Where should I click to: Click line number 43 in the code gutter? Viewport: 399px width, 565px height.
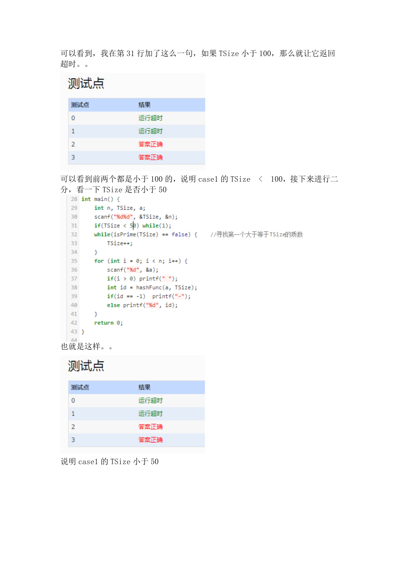[x=74, y=331]
